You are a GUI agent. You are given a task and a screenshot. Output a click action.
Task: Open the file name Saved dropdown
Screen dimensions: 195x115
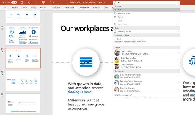105,2
